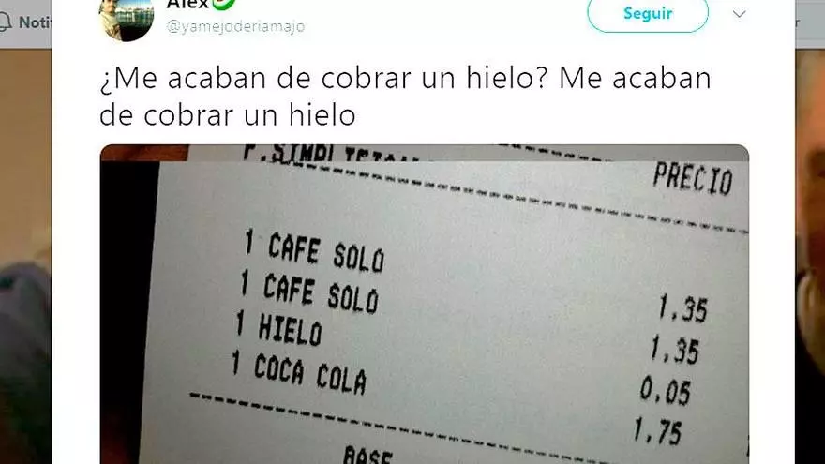This screenshot has width=825, height=464.
Task: Click the green badge next to Alex
Action: pyautogui.click(x=224, y=4)
